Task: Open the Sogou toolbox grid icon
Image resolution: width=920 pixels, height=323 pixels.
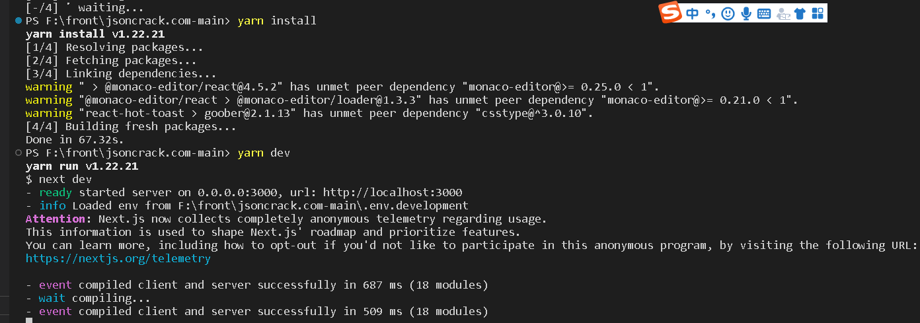Action: pos(818,13)
